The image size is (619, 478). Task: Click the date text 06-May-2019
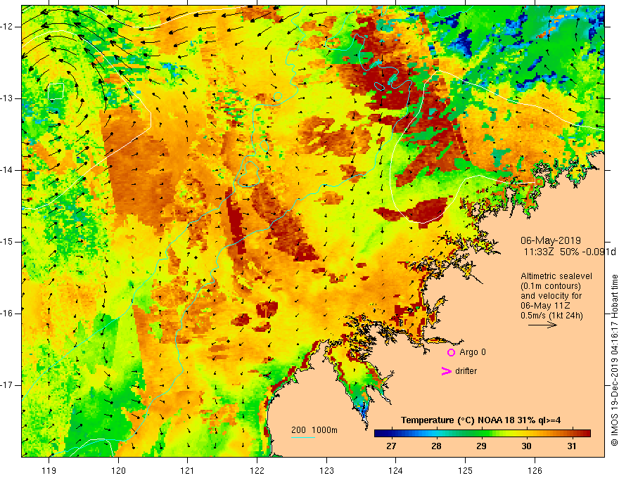550,240
